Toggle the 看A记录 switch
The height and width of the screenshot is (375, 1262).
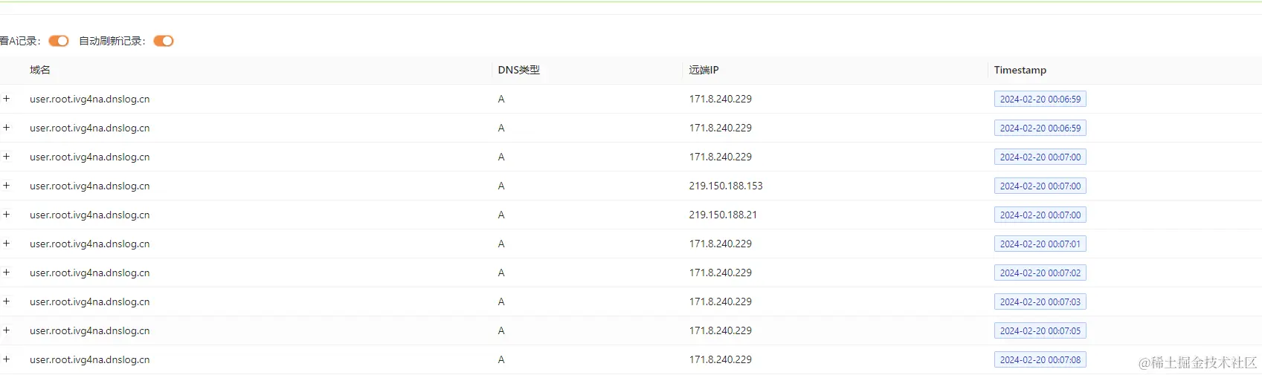(59, 41)
